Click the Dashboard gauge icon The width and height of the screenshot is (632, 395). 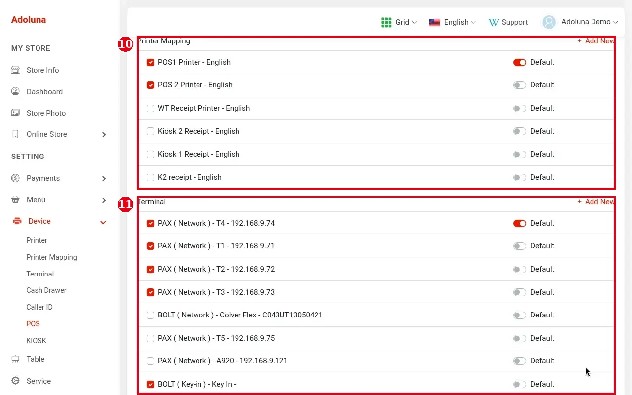[x=15, y=91]
